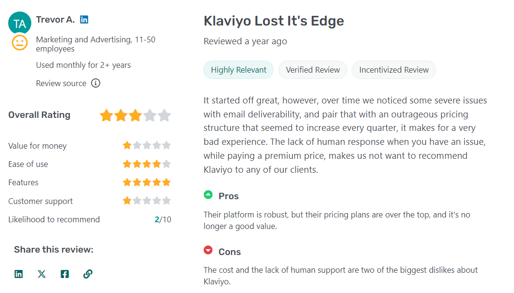The width and height of the screenshot is (514, 293).
Task: Select the Verified Review badge
Action: point(313,69)
